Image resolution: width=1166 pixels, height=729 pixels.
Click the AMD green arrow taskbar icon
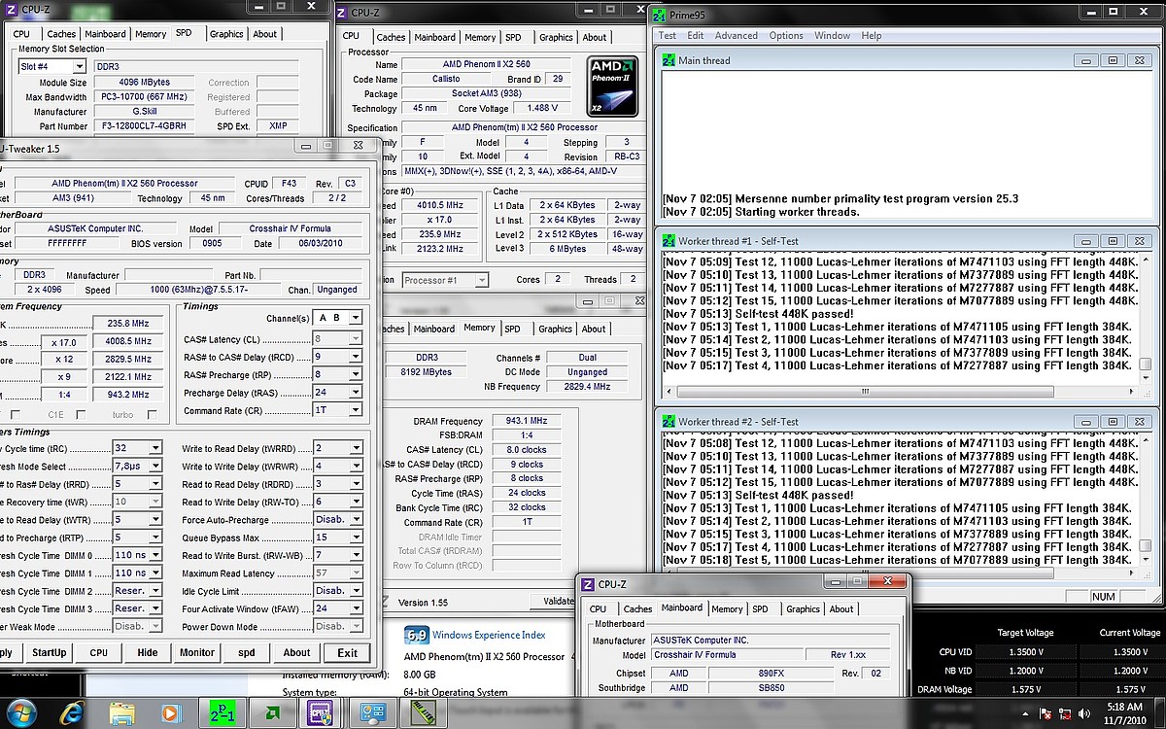[270, 714]
